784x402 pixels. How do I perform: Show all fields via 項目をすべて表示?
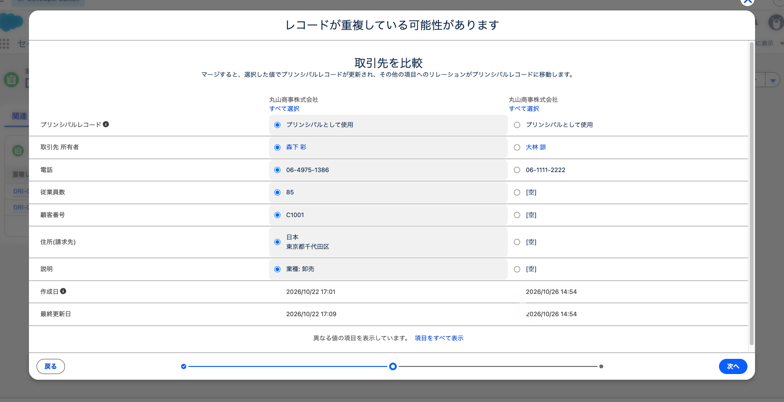coord(439,338)
